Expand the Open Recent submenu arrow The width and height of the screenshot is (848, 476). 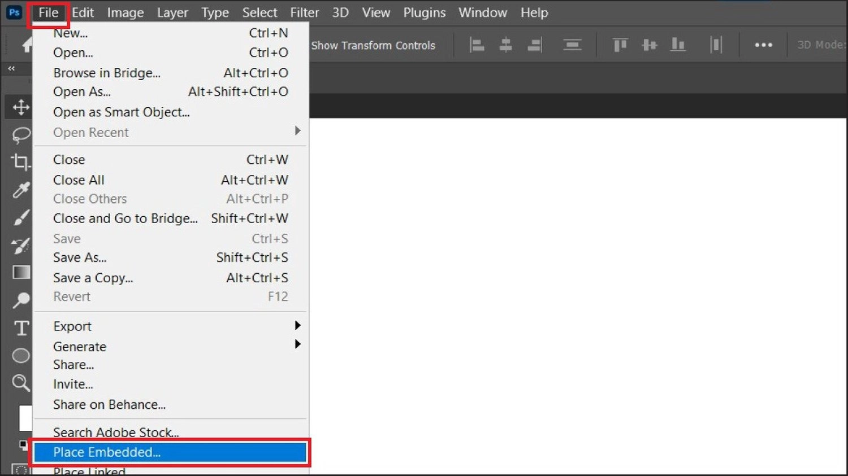click(297, 131)
